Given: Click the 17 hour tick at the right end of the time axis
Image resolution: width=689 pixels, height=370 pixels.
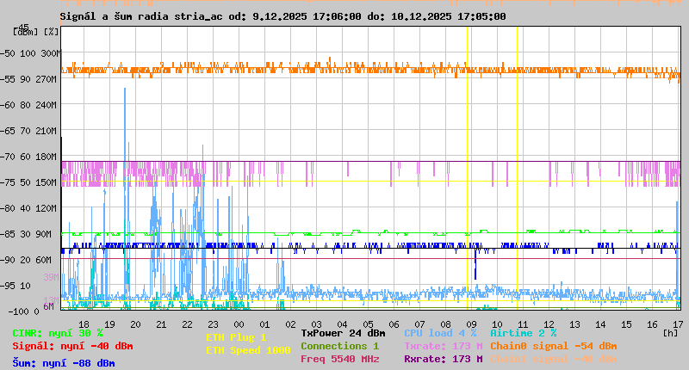Looking at the screenshot, I should pyautogui.click(x=678, y=324).
